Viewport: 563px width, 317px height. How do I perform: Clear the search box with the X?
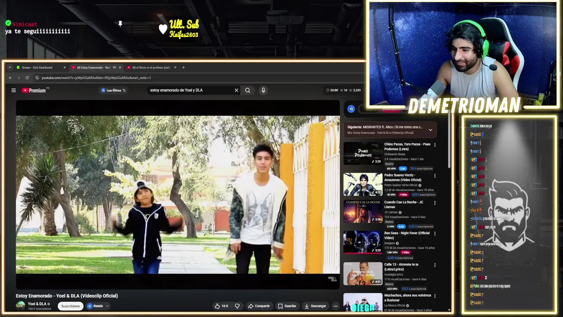point(236,90)
